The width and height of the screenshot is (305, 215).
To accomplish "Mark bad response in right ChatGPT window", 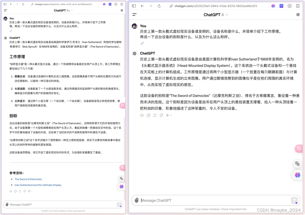I will (161, 115).
